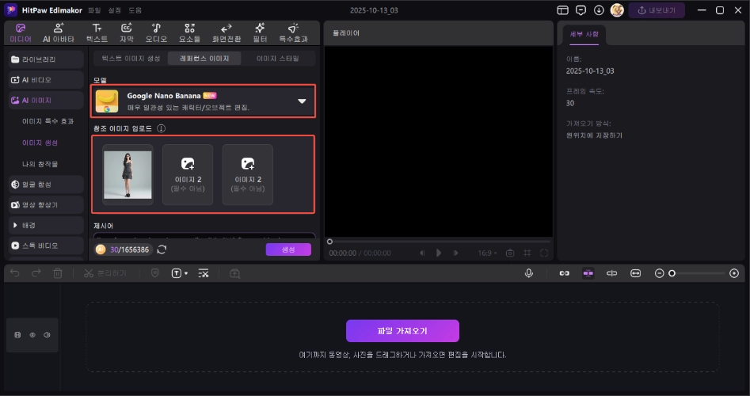Select AI 이미지 in the sidebar
Image resolution: width=750 pixels, height=396 pixels.
click(x=46, y=101)
